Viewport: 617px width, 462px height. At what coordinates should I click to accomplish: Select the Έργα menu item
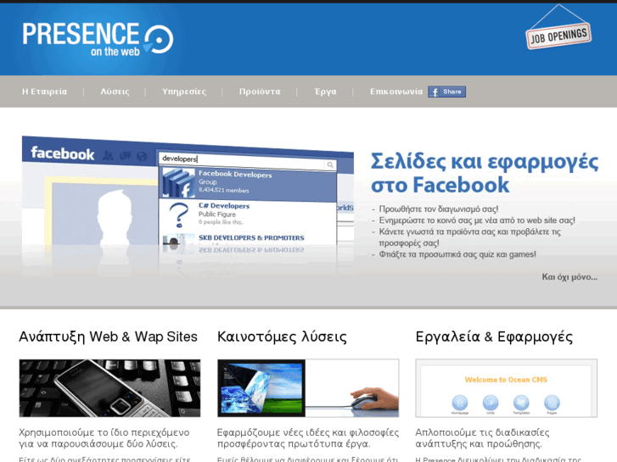(x=325, y=92)
